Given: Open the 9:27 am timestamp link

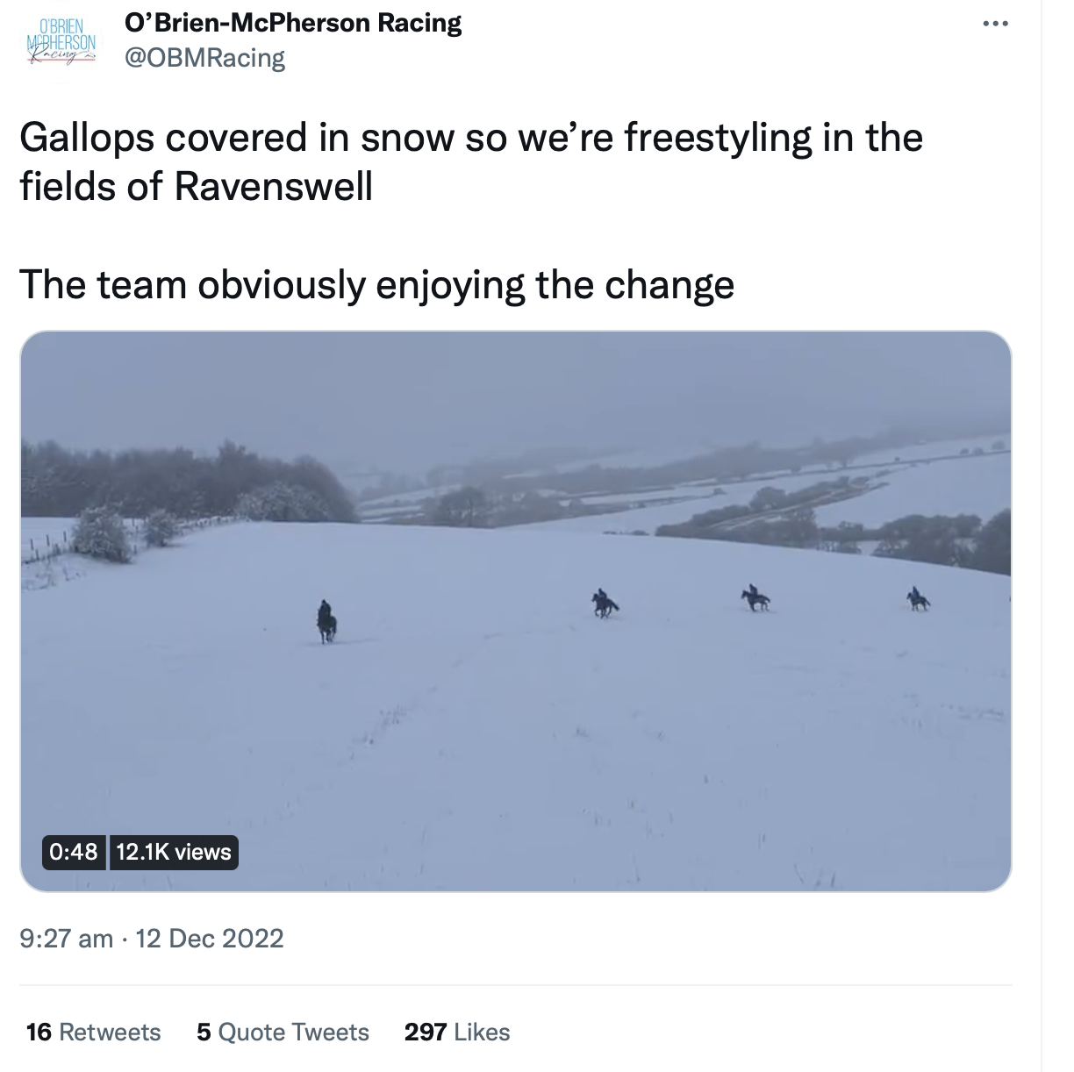Looking at the screenshot, I should click(x=67, y=939).
